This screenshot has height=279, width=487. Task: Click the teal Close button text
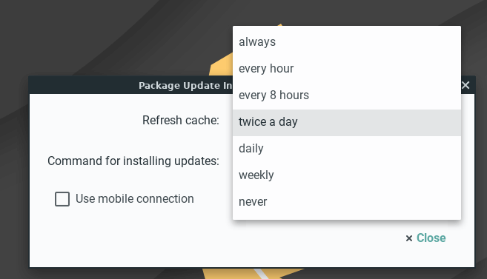[x=431, y=238]
